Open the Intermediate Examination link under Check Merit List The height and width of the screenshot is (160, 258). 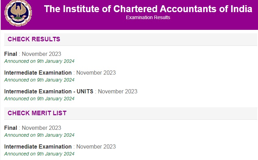point(38,147)
